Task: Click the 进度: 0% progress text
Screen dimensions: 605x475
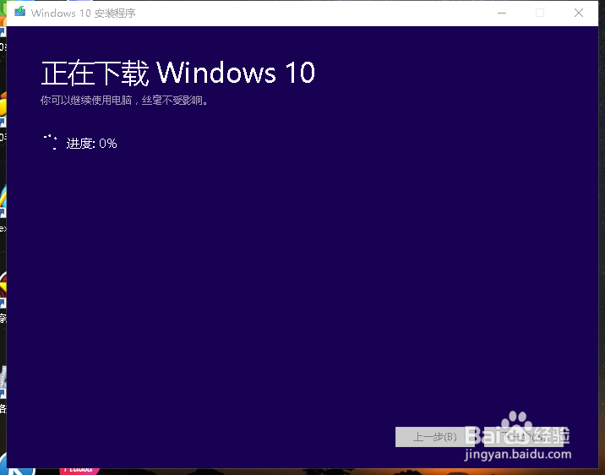Action: pyautogui.click(x=92, y=144)
